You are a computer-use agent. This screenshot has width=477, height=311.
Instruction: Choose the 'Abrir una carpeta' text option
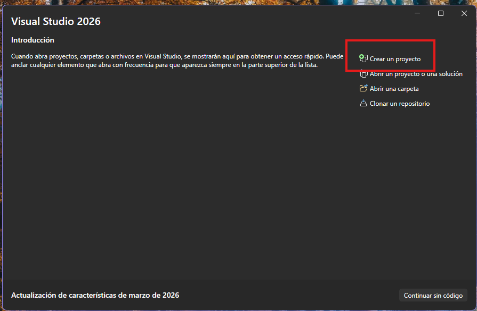[394, 89]
